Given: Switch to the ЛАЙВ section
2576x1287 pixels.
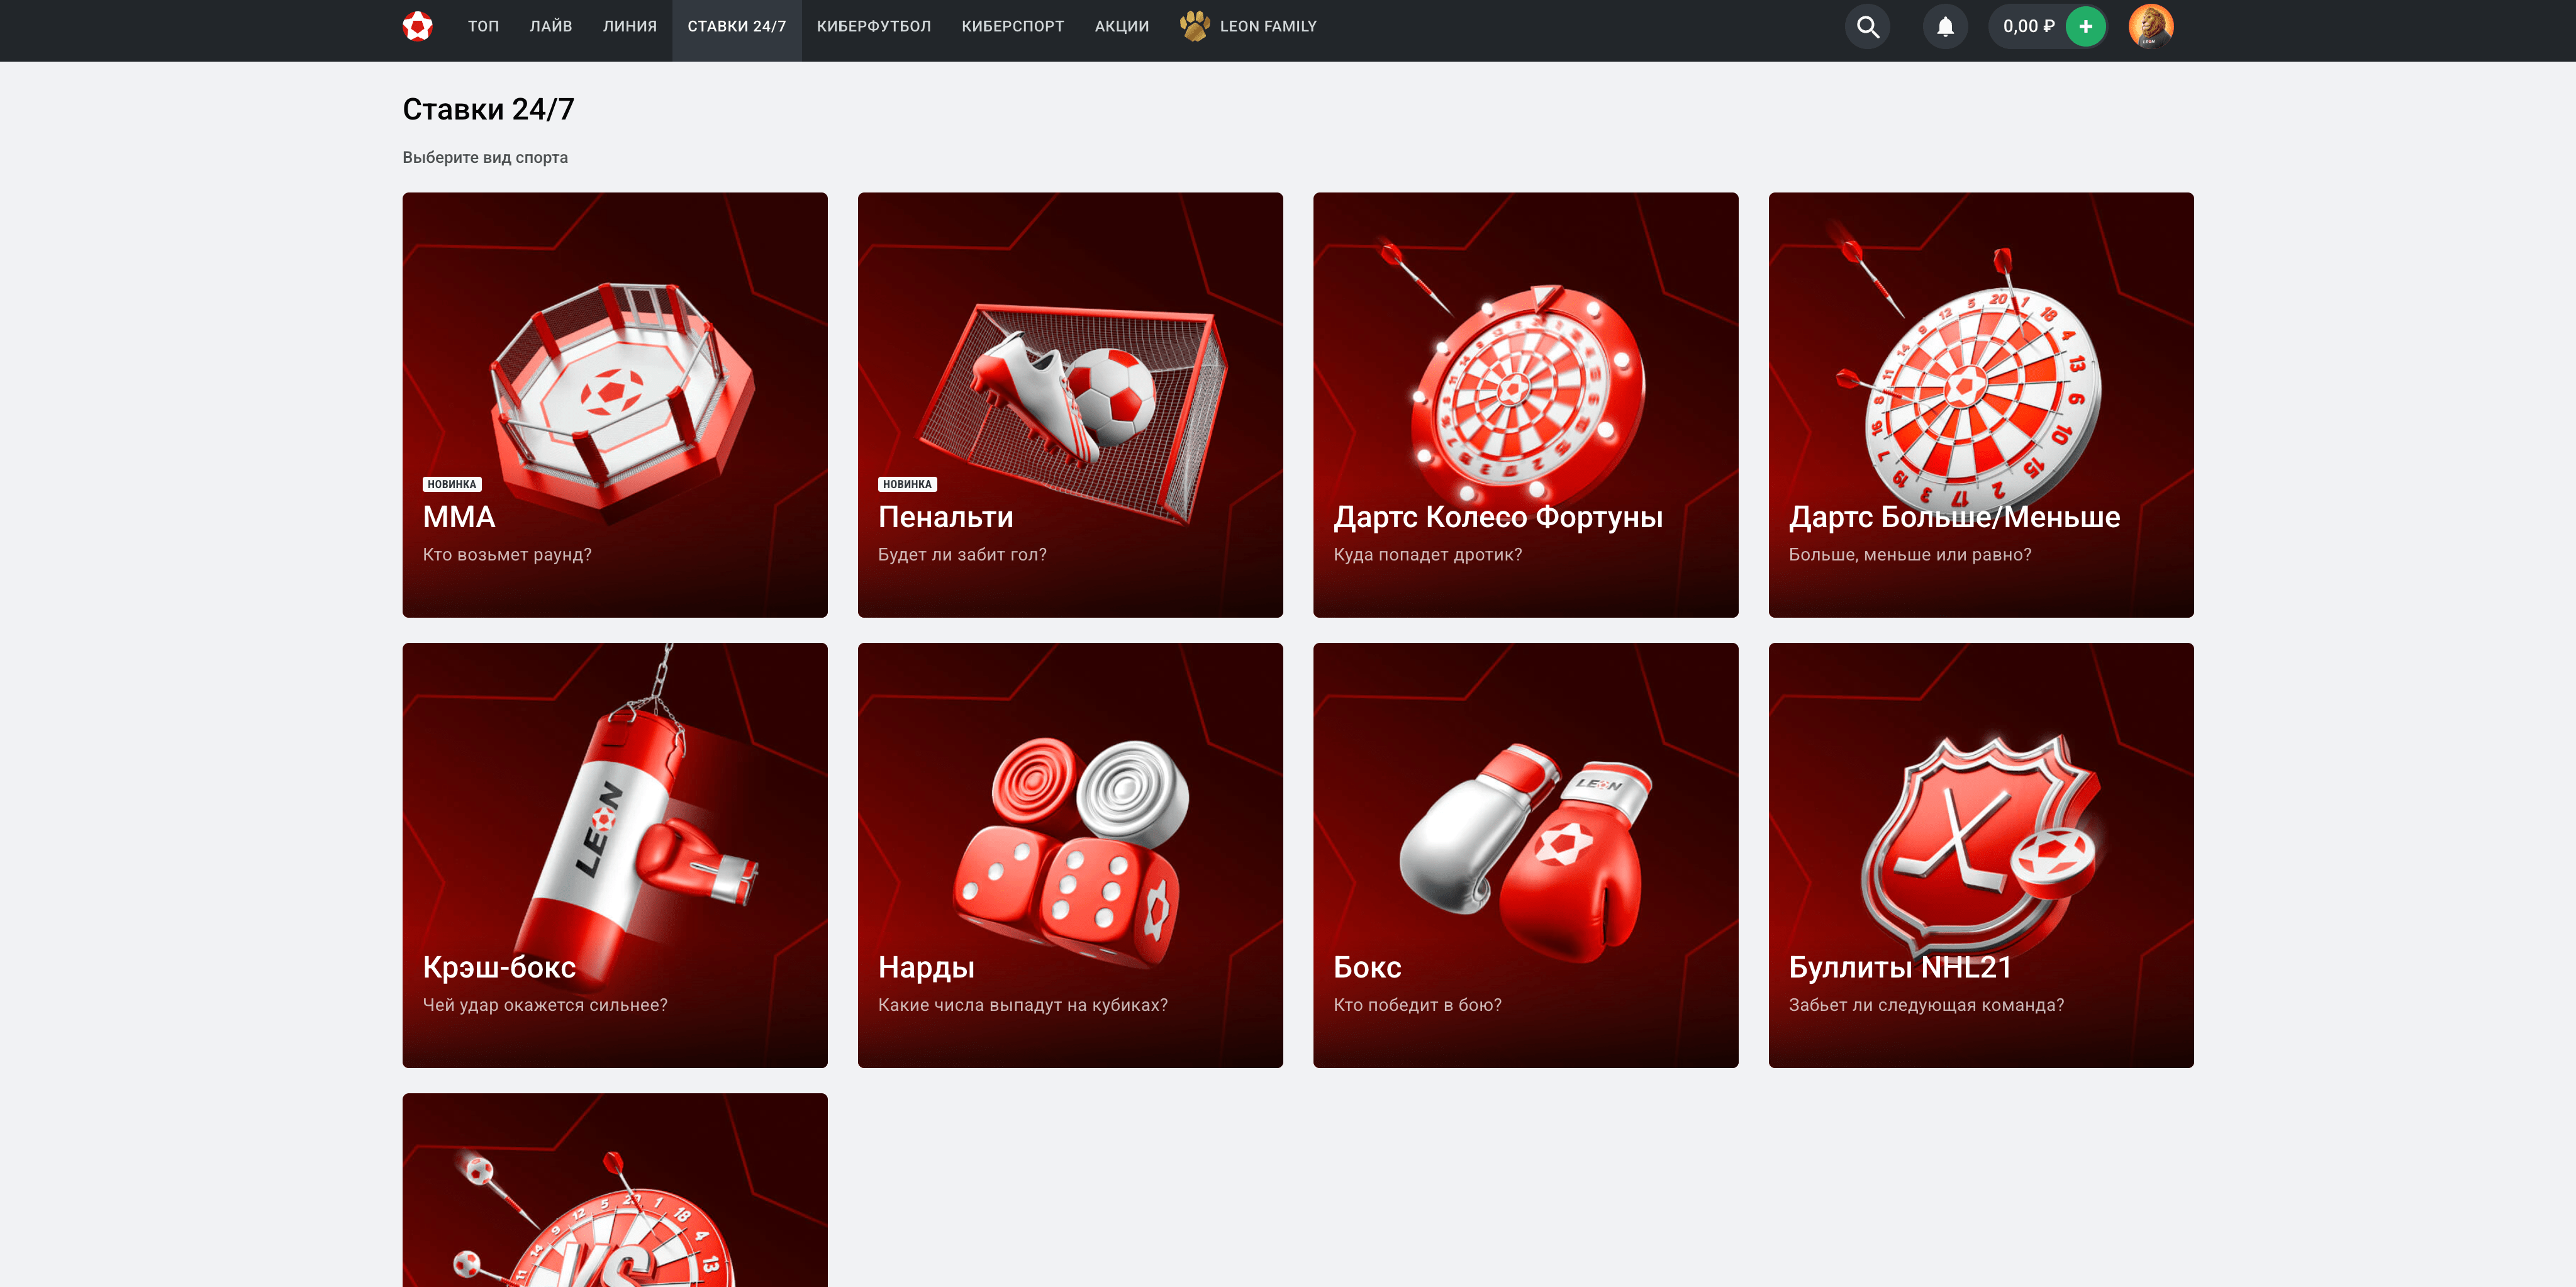Looking at the screenshot, I should pos(550,27).
